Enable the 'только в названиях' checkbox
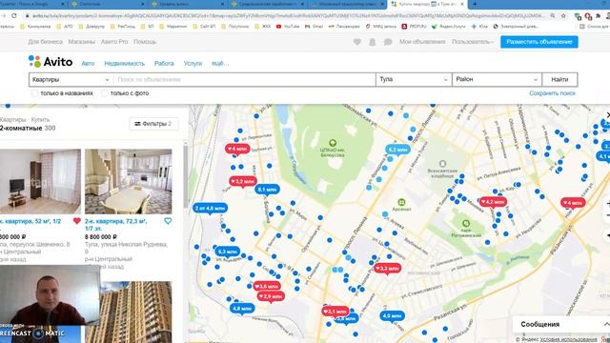Screen dimensions: 610x343 (34, 93)
